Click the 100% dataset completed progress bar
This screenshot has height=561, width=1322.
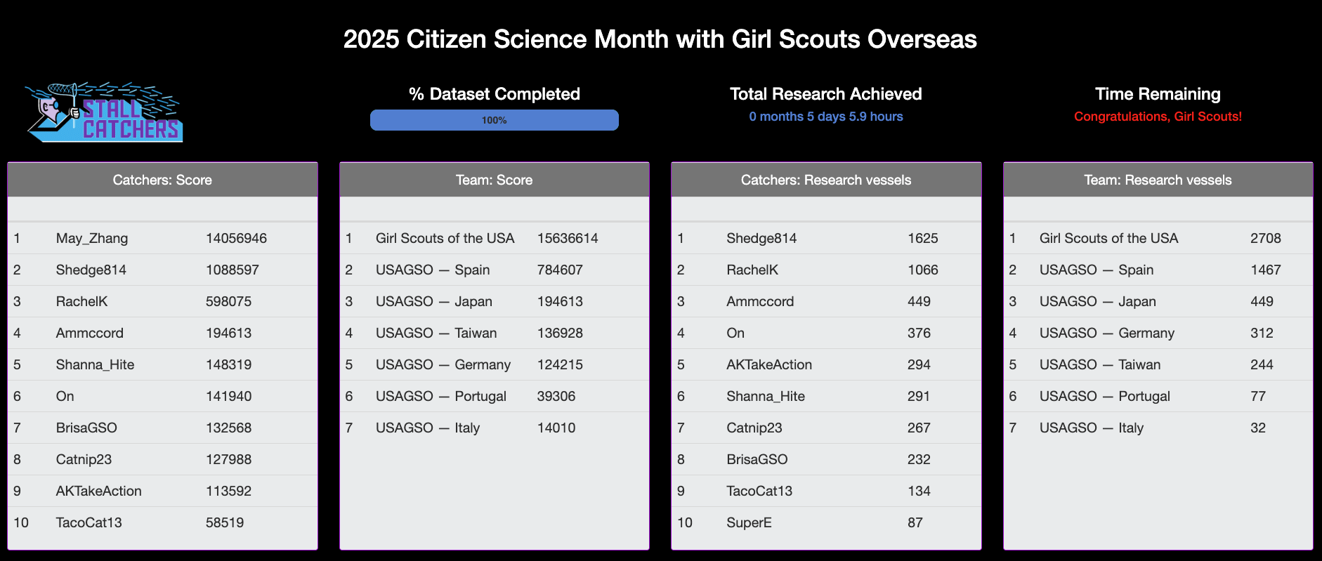(495, 120)
